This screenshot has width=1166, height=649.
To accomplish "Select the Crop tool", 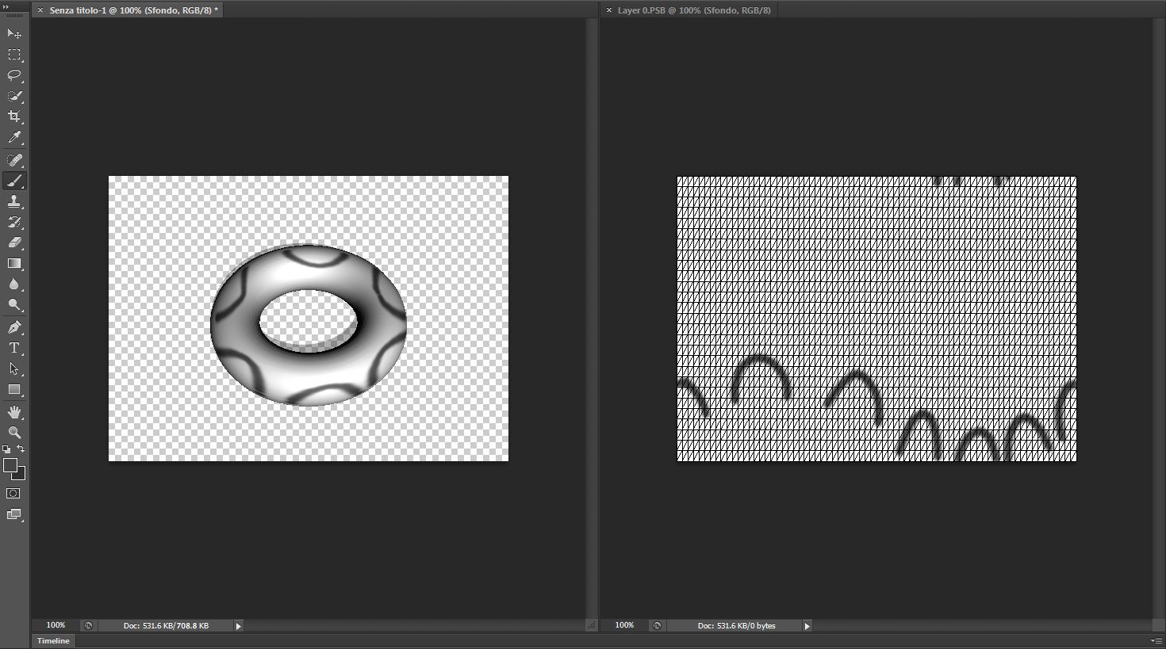I will (x=14, y=116).
